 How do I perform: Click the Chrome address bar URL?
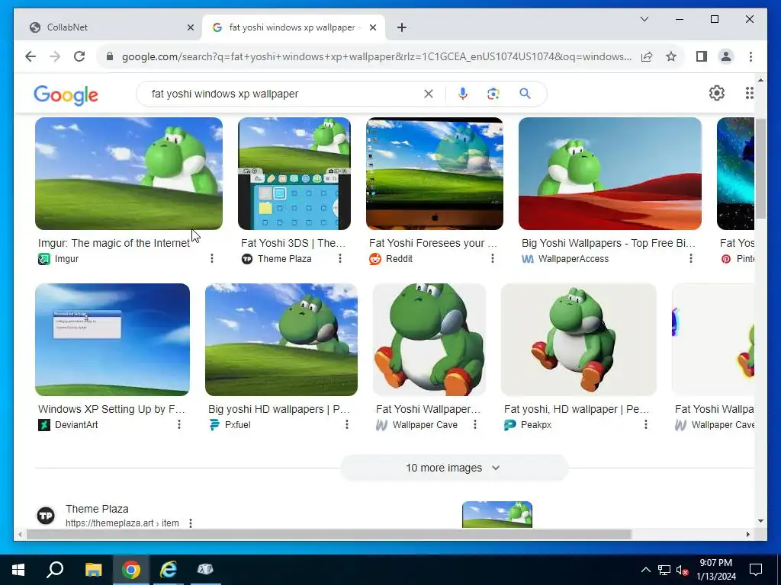pyautogui.click(x=376, y=56)
